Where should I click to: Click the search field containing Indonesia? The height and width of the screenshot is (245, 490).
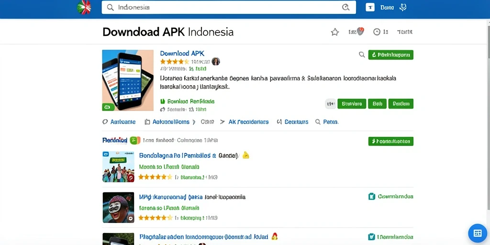point(229,7)
